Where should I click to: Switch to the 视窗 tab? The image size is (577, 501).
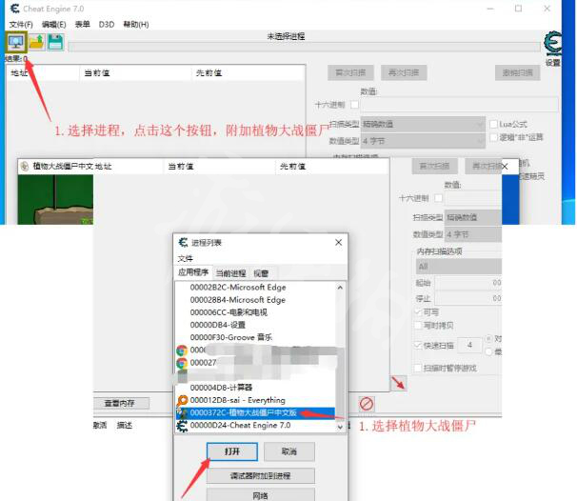click(x=261, y=273)
